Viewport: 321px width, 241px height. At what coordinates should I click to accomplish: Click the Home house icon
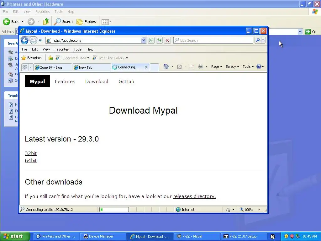pyautogui.click(x=166, y=67)
